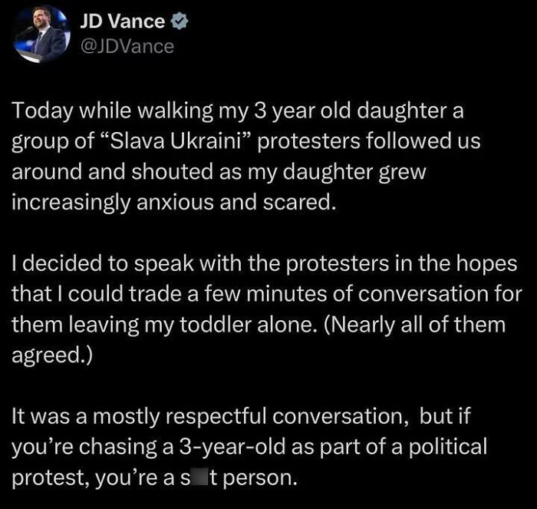Click the word "person." ending the tweet
The width and height of the screenshot is (537, 509).
tap(260, 478)
